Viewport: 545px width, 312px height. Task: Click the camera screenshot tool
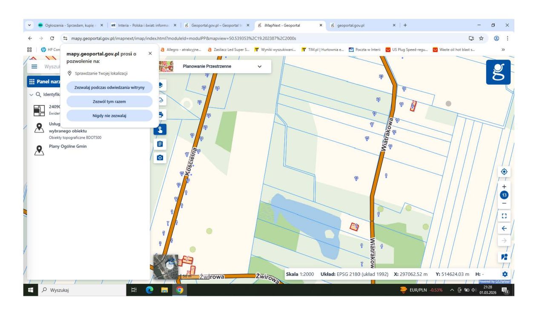[160, 158]
